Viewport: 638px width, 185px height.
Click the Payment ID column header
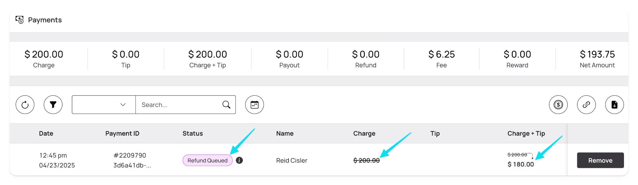122,133
